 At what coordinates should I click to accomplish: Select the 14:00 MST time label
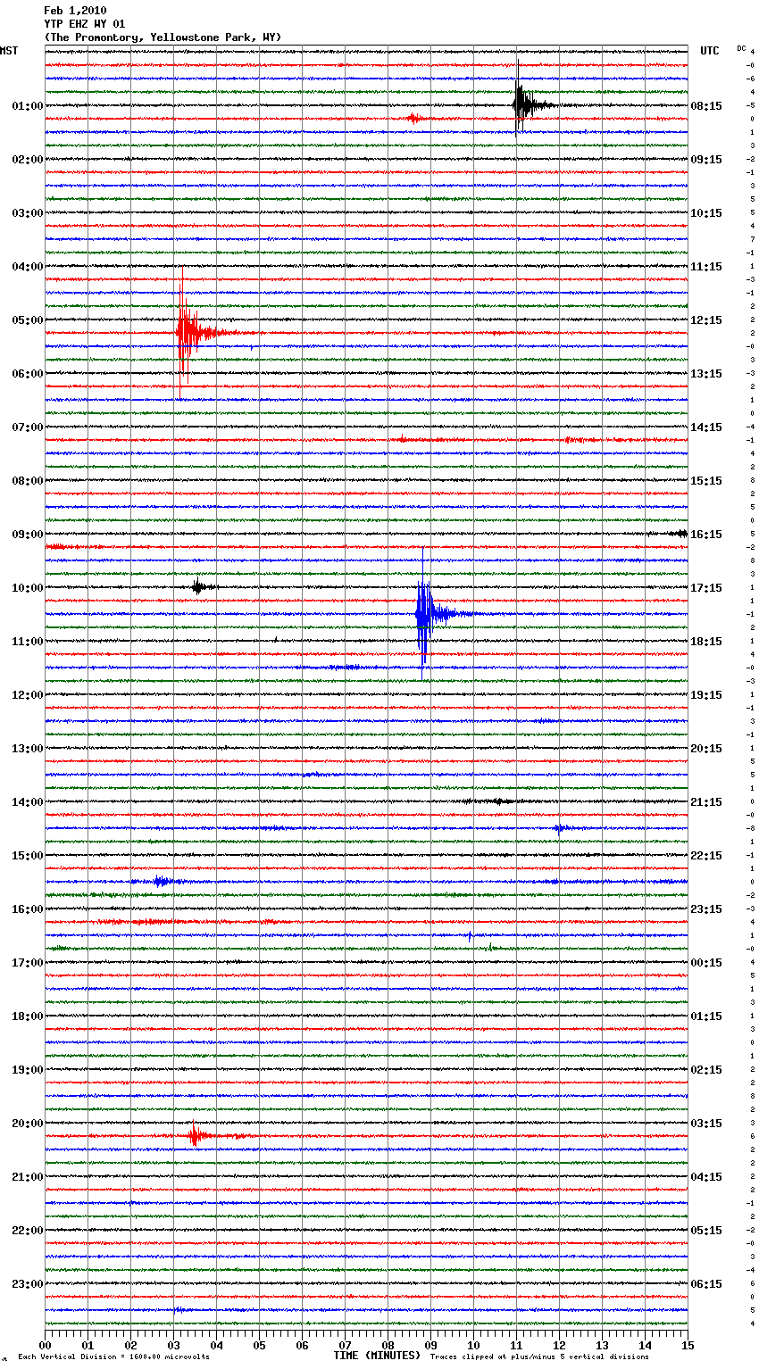click(28, 802)
